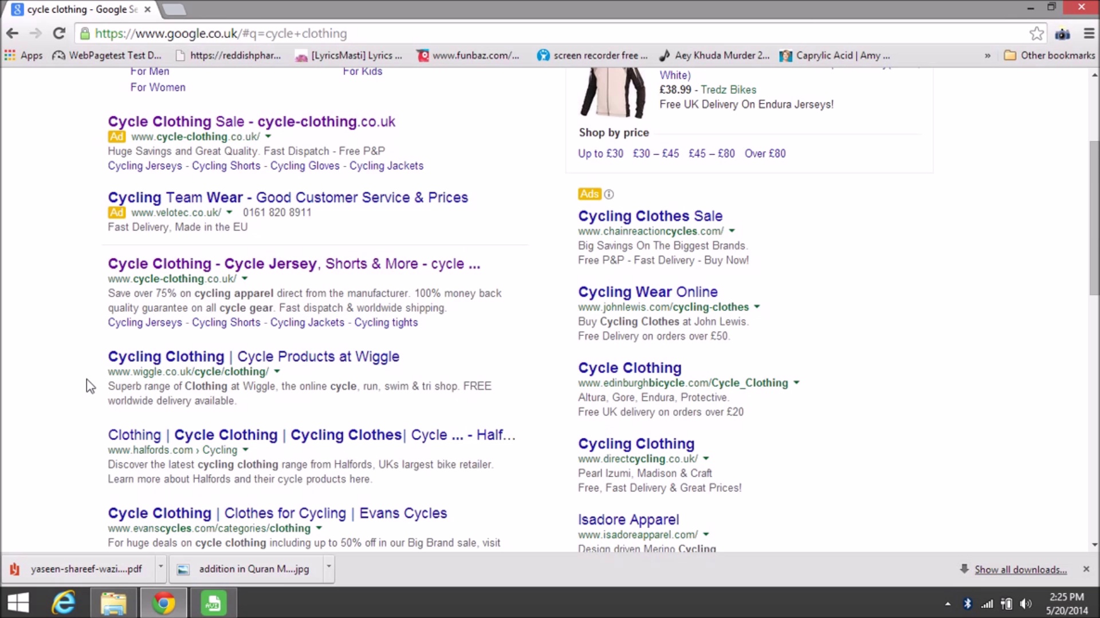1100x618 pixels.
Task: Bookmark this page via the star icon
Action: pyautogui.click(x=1037, y=33)
